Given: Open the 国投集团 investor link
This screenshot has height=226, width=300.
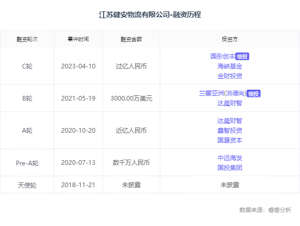Looking at the screenshot, I should coord(230,168).
